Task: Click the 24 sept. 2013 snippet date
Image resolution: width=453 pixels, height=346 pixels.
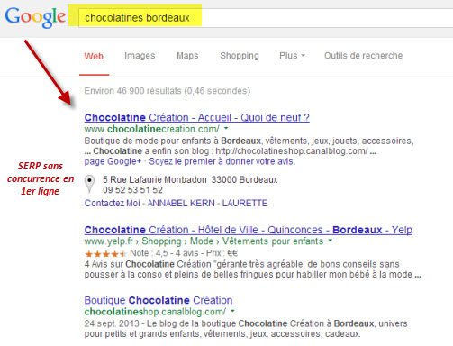Action: [x=112, y=323]
